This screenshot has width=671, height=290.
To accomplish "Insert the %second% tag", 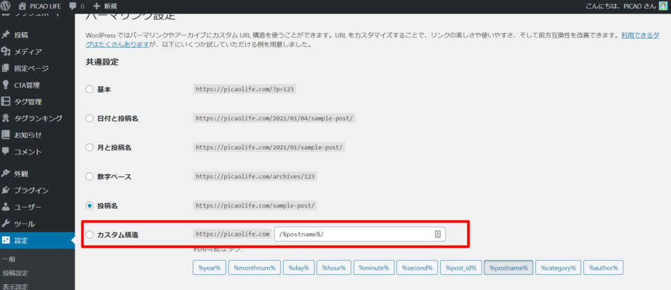I will [417, 268].
